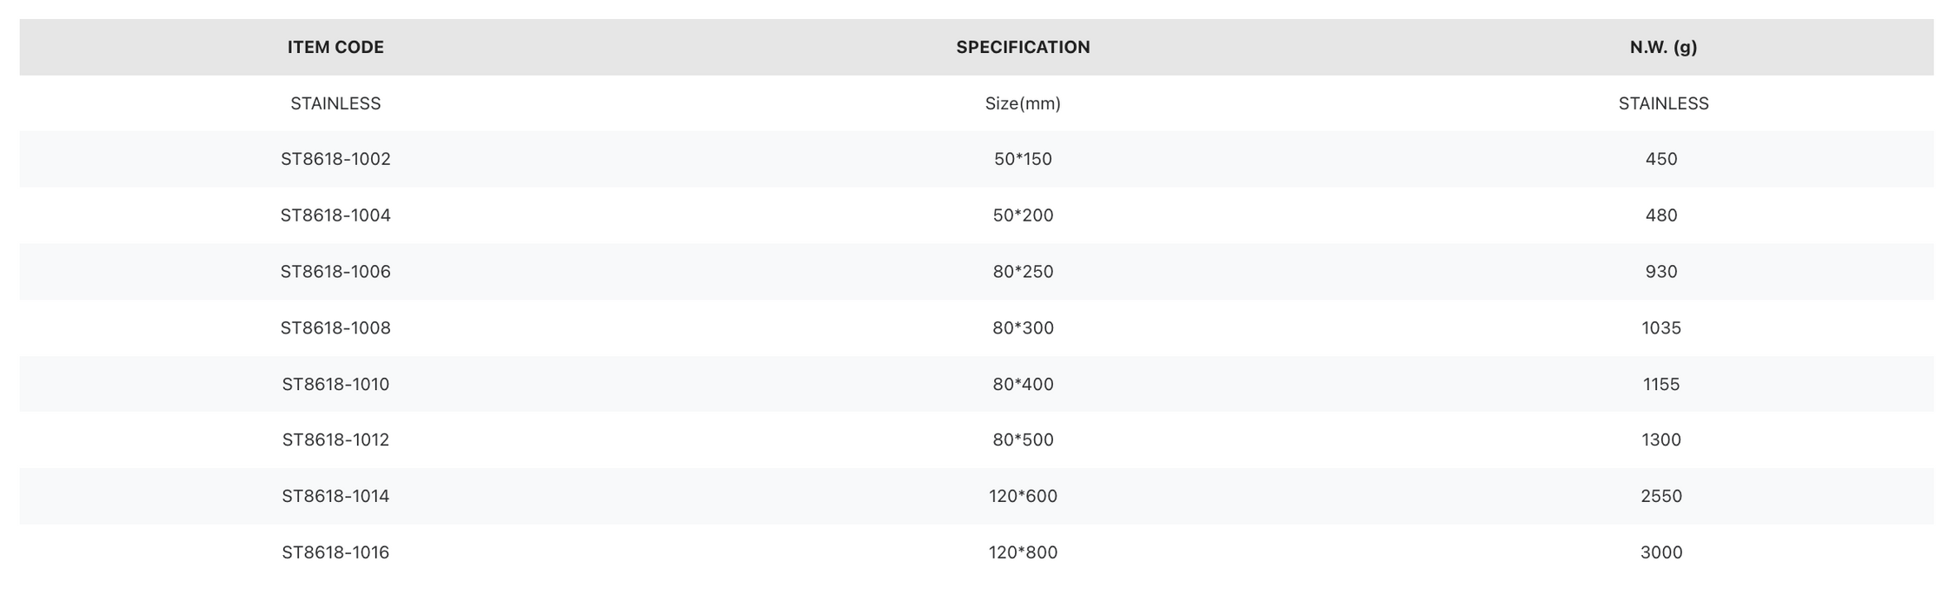Click the SPECIFICATION column header

click(1023, 47)
